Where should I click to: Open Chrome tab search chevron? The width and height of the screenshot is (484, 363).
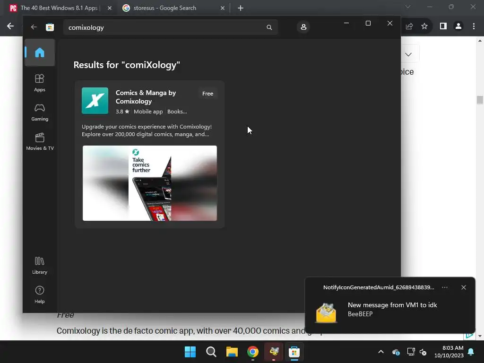click(408, 7)
